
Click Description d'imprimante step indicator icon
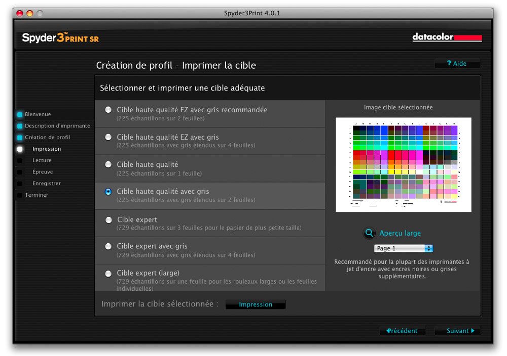pyautogui.click(x=20, y=126)
